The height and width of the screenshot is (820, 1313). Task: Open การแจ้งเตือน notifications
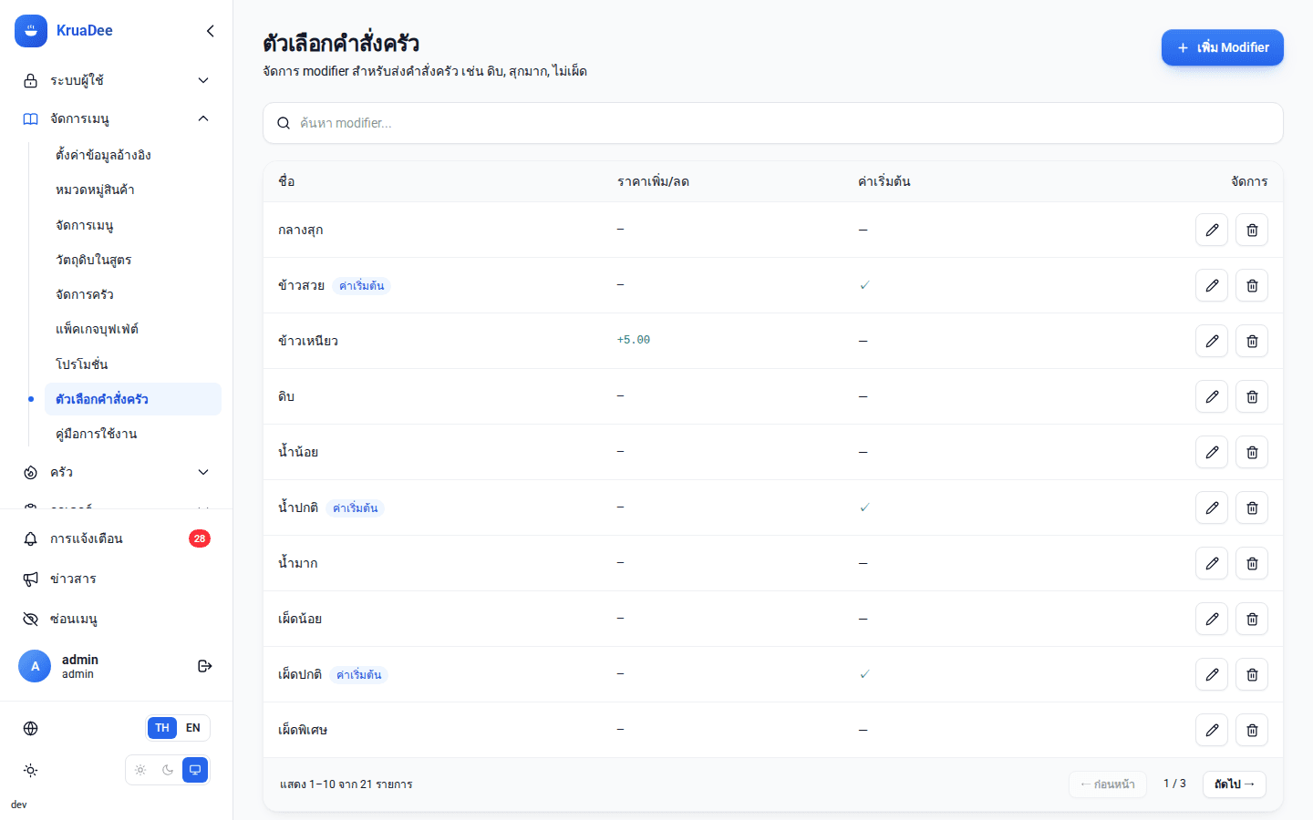[x=116, y=538]
